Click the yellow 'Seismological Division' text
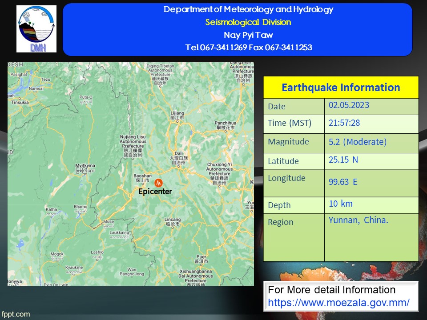Viewport: 427px width, 320px height. [248, 22]
